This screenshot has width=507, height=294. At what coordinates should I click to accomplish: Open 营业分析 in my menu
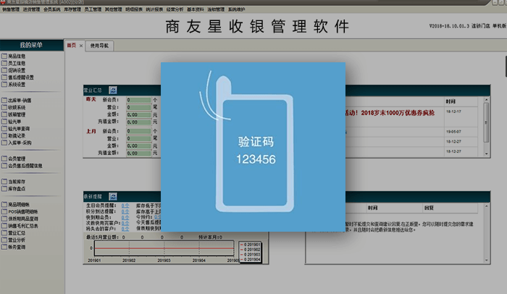point(13,240)
